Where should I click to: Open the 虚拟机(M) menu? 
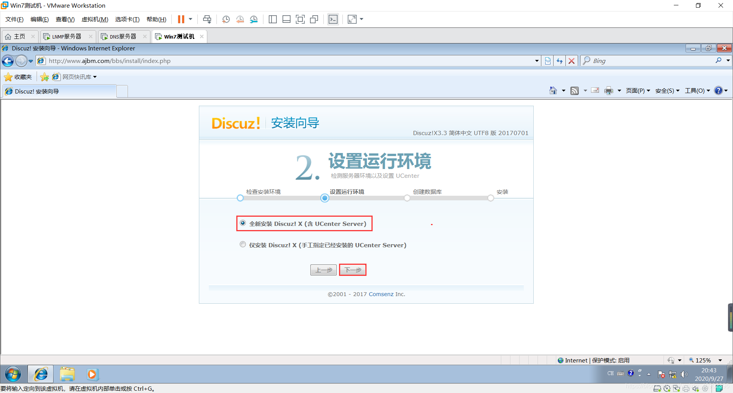pos(95,19)
